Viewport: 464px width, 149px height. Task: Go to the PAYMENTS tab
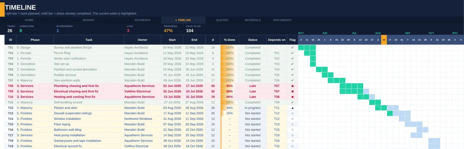tap(142, 20)
